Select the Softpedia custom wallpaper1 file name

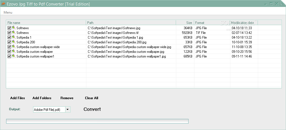tap(35, 56)
